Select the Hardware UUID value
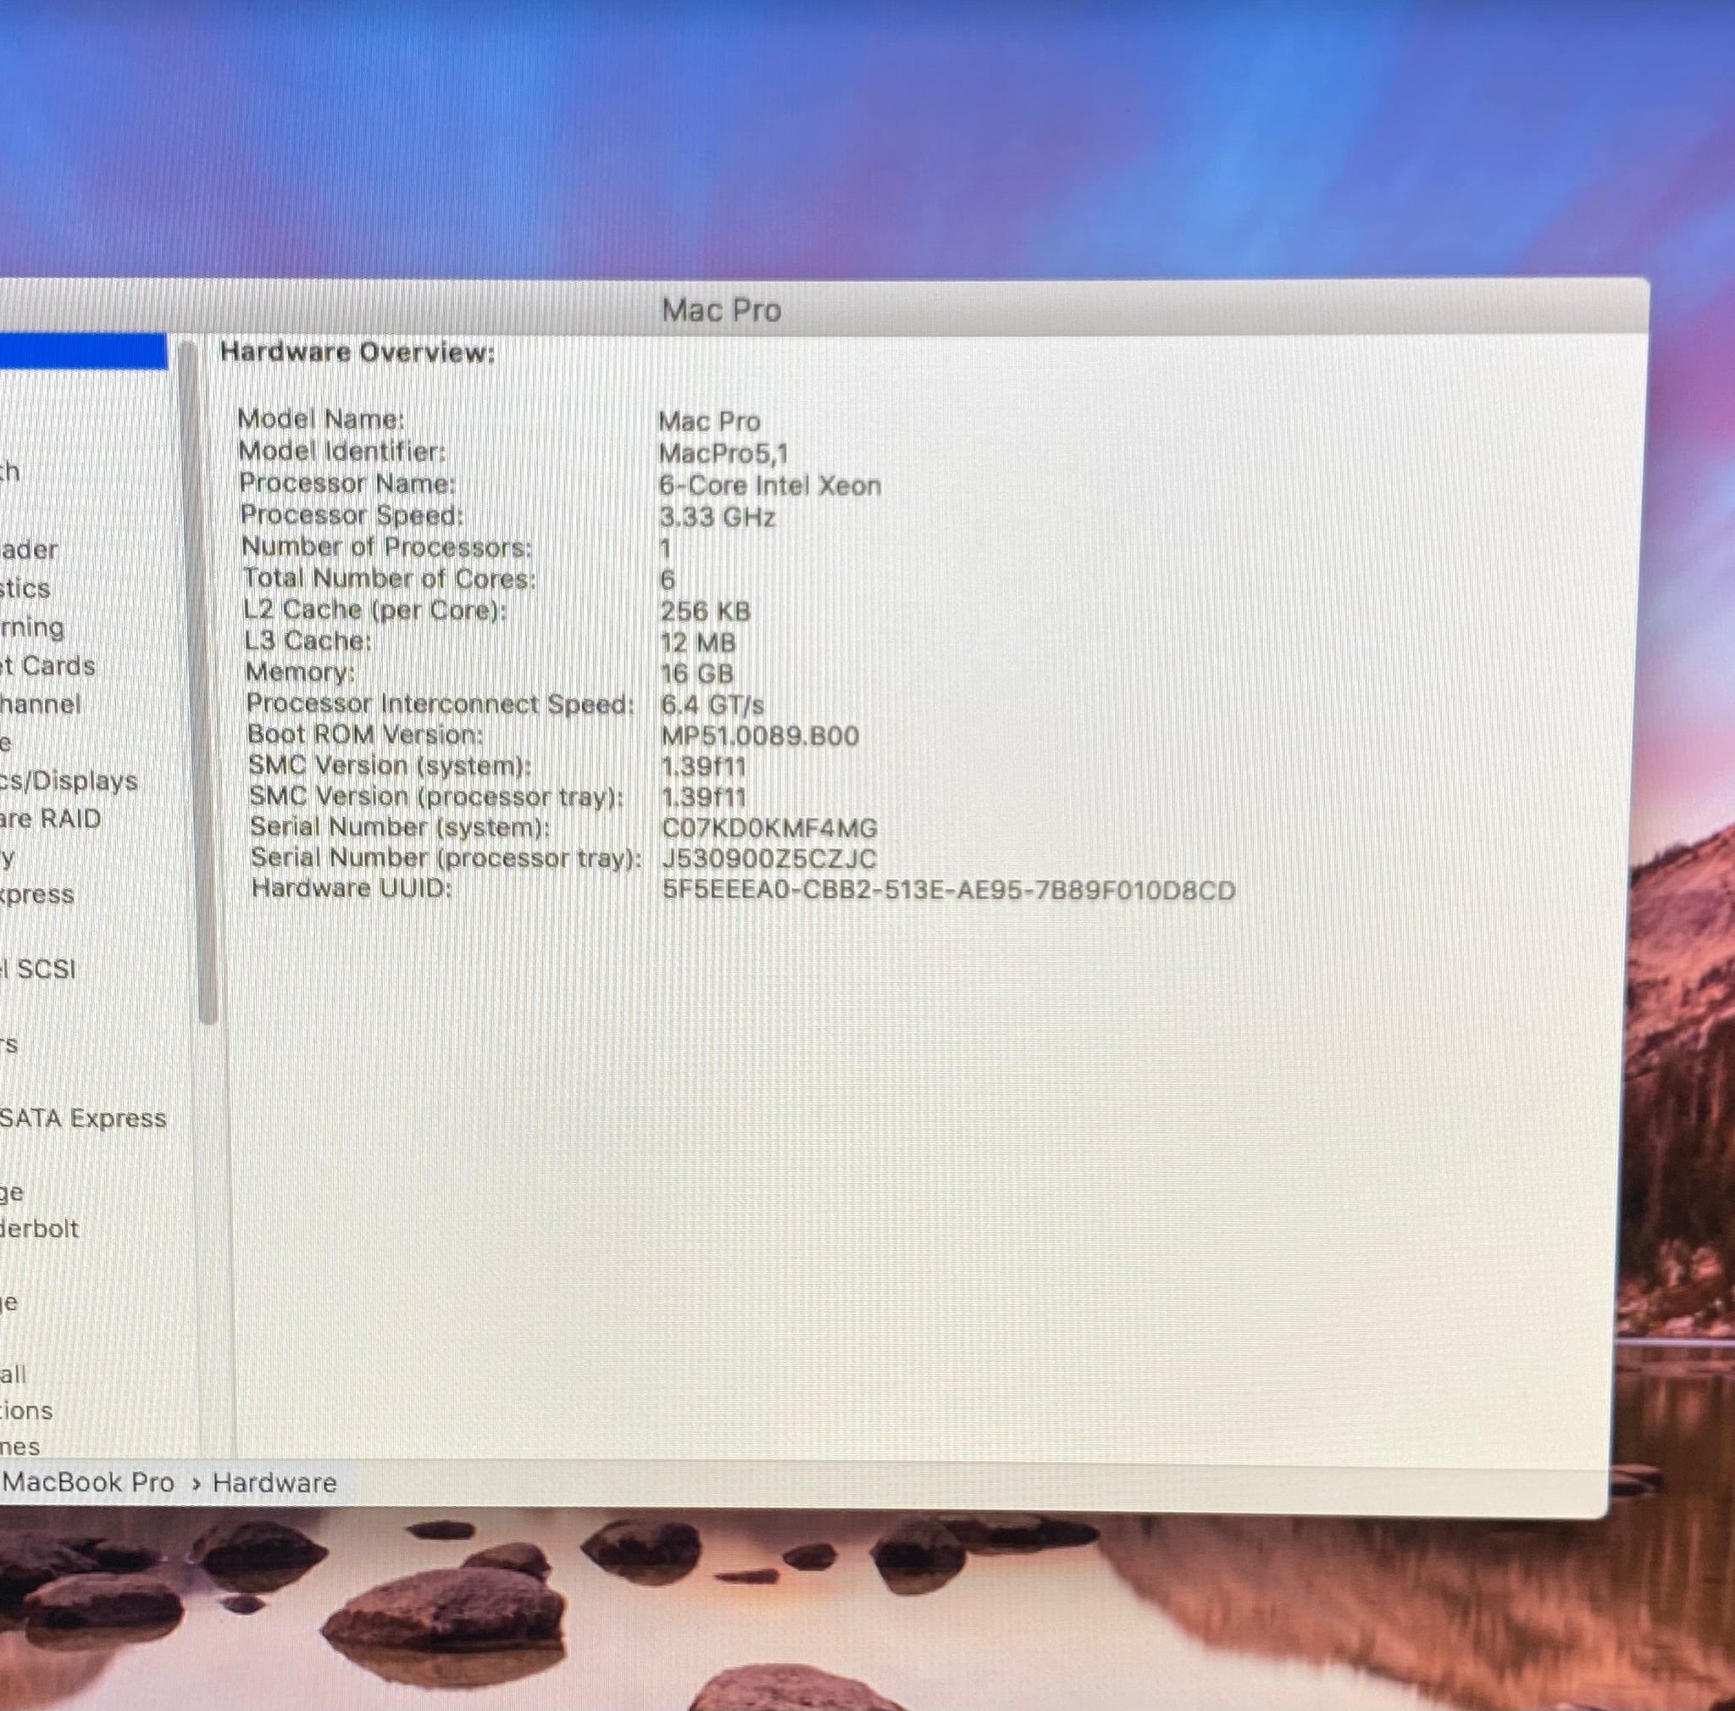1735x1711 pixels. (949, 890)
